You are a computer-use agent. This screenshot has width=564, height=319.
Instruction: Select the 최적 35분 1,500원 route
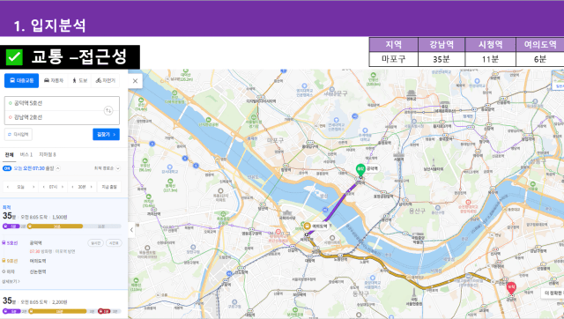[x=64, y=243]
